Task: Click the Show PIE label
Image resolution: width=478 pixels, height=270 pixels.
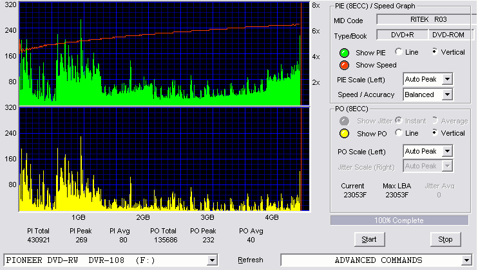Action: (x=370, y=53)
